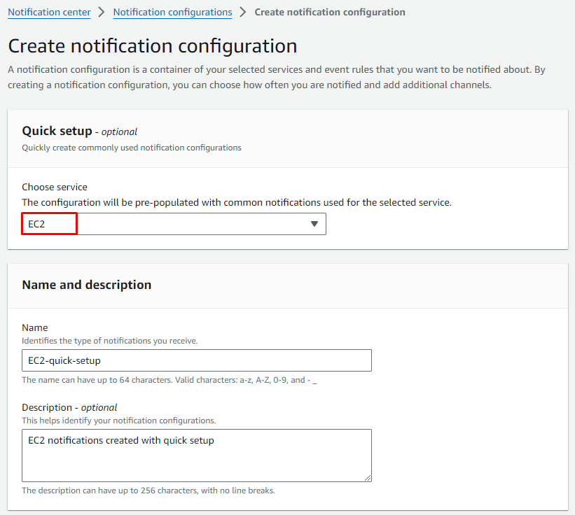Click the Choose service label
The width and height of the screenshot is (575, 515).
(55, 187)
